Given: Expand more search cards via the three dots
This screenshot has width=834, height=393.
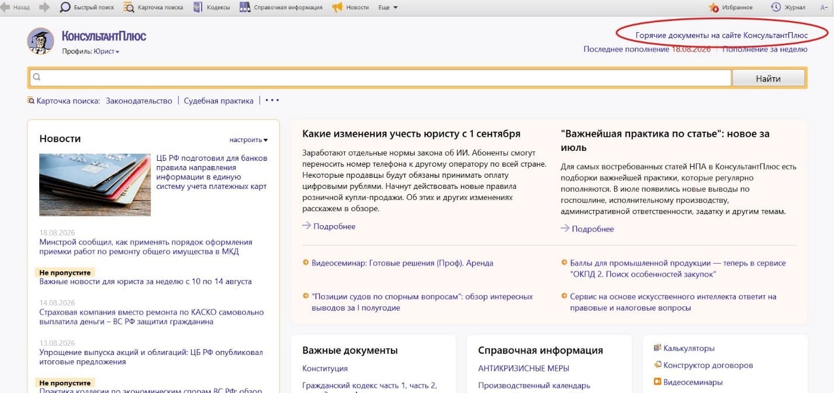Looking at the screenshot, I should pos(272,100).
